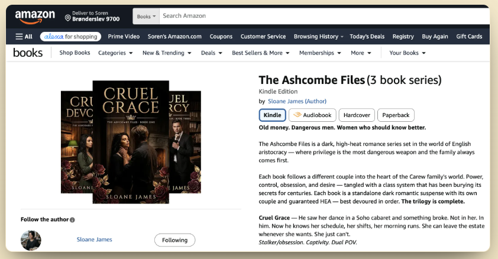This screenshot has height=259, width=498.
Task: Open the Books search category dropdown
Action: pyautogui.click(x=146, y=16)
